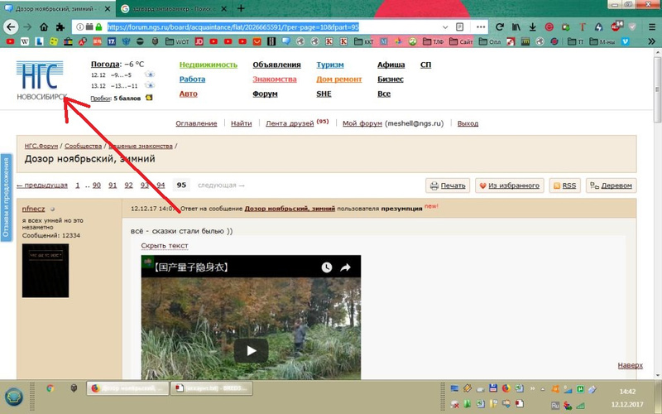Click the Наверх link

(630, 365)
